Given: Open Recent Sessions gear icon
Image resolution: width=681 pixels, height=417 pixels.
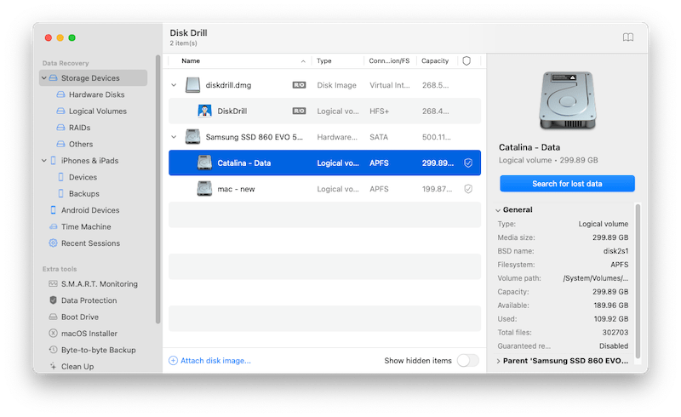Looking at the screenshot, I should (x=53, y=243).
